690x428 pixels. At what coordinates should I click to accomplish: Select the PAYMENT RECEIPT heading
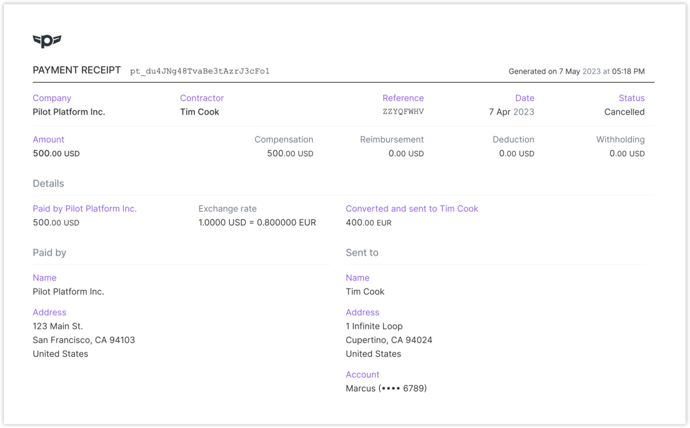click(76, 70)
